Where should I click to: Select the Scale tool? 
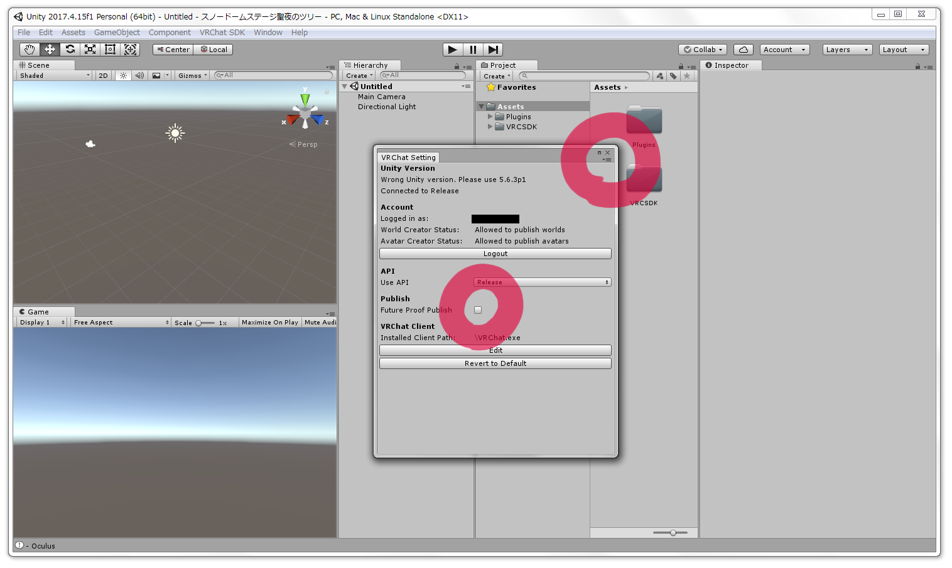90,50
